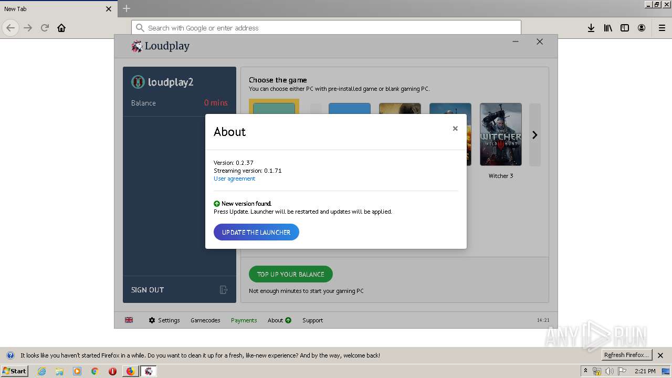Image resolution: width=672 pixels, height=378 pixels.
Task: Click the notification bar info icon
Action: click(10, 355)
